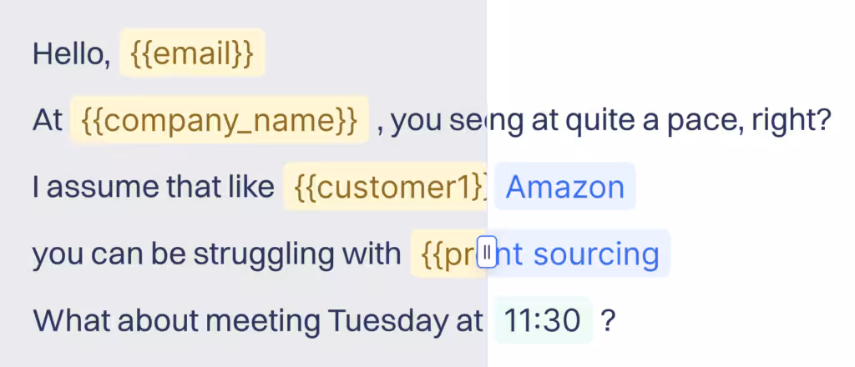Select the {{email}} variable tag
This screenshot has width=855, height=367.
192,53
